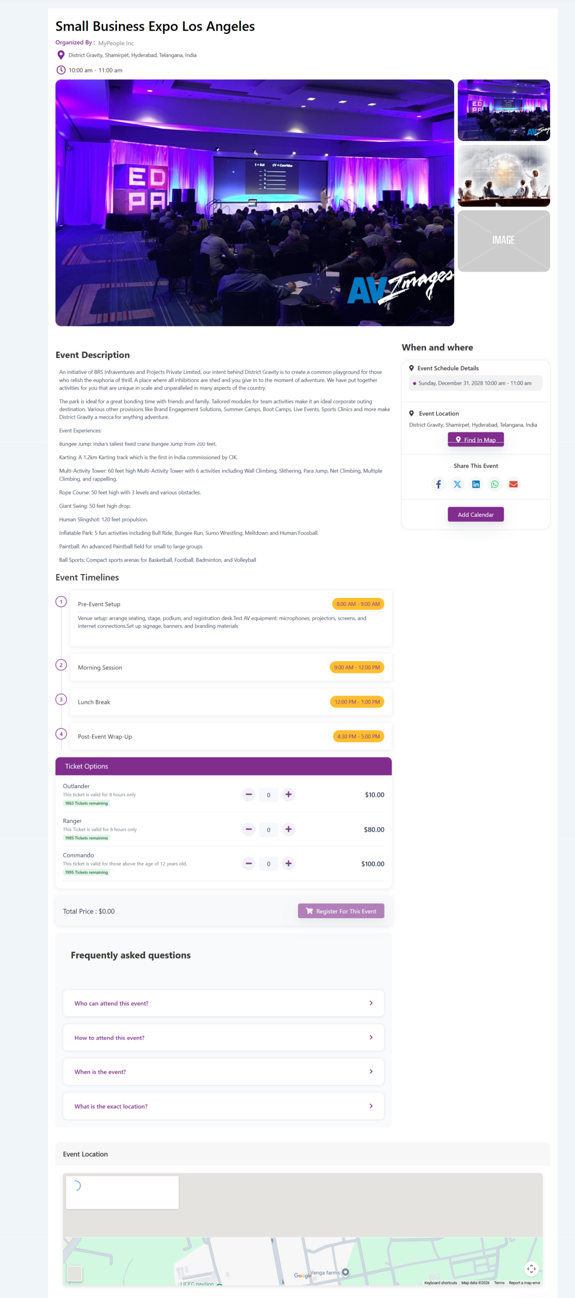Share event on Facebook
This screenshot has height=1298, width=575.
click(x=438, y=484)
